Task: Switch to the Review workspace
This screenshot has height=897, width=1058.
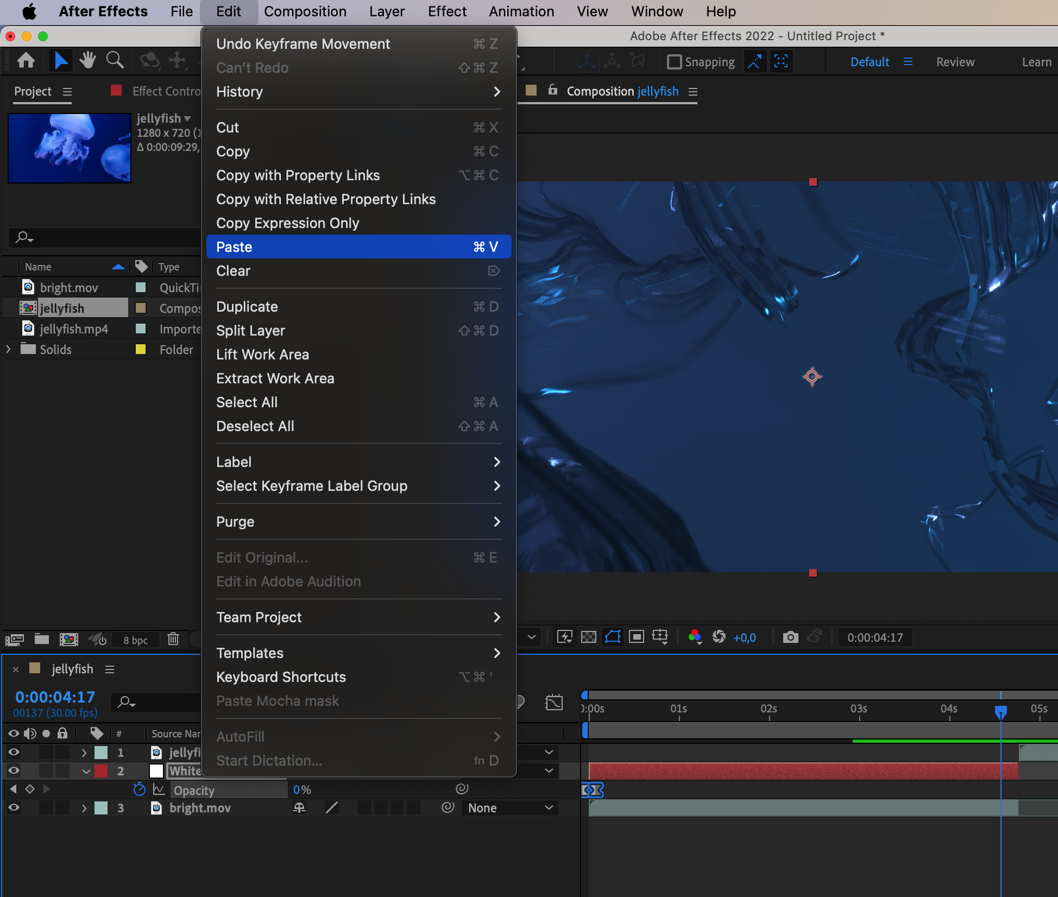Action: (955, 62)
